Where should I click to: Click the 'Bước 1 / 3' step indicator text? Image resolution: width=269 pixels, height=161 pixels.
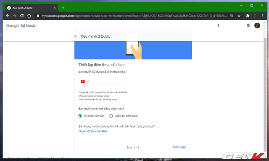(x=133, y=148)
